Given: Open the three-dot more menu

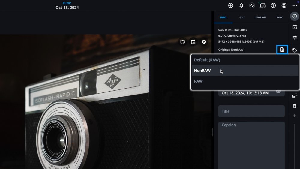Looking at the screenshot, I should [295, 5].
